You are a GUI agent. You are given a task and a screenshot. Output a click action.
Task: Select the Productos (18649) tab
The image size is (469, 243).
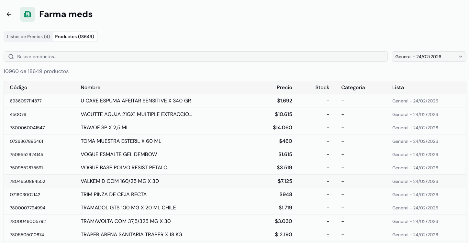point(74,37)
